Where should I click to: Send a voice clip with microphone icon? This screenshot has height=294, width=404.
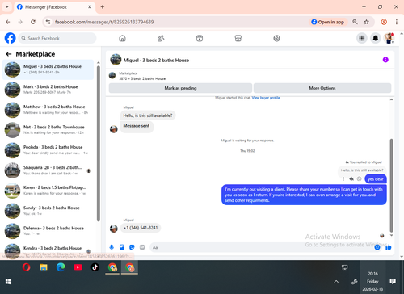(112, 247)
